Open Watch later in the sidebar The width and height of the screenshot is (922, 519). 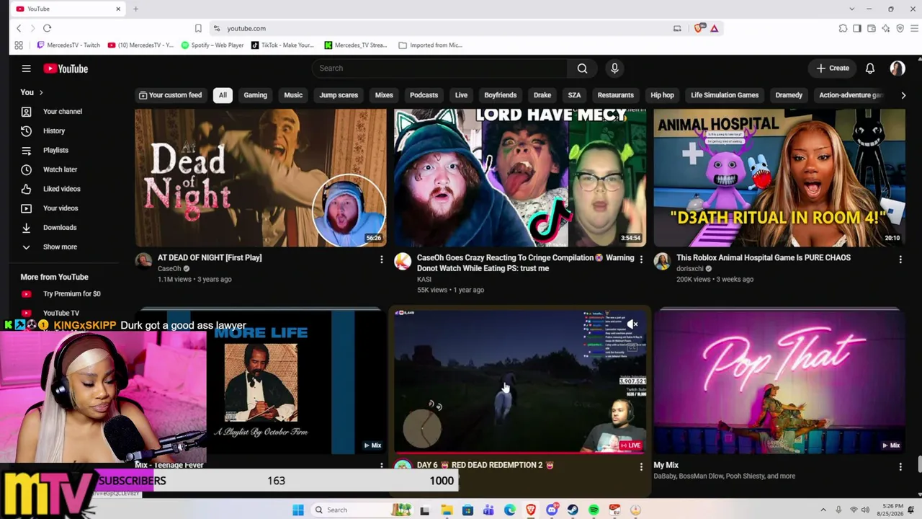point(60,169)
